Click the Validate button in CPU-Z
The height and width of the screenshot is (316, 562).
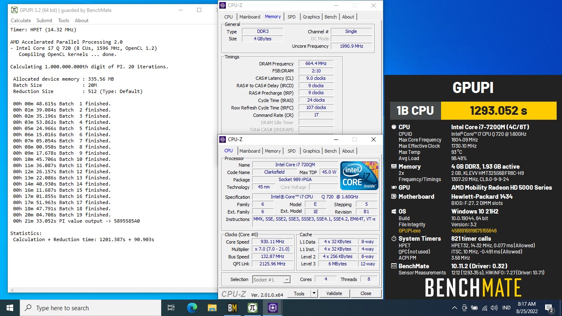pos(334,293)
